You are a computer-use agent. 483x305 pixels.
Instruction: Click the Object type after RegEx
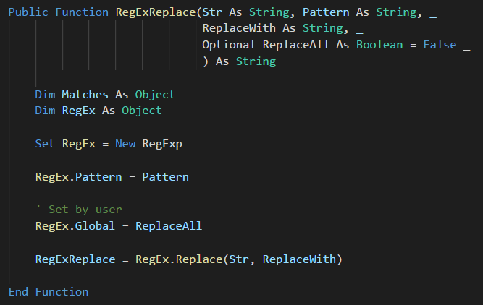click(x=142, y=111)
